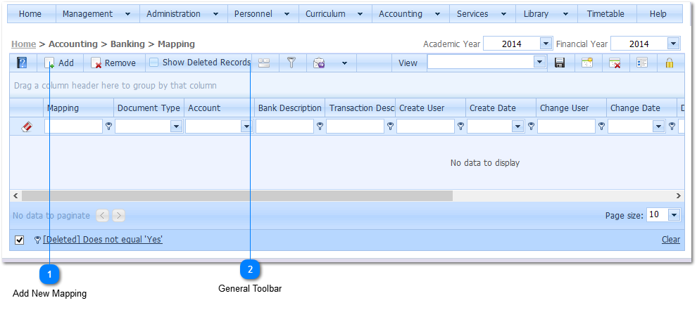The height and width of the screenshot is (310, 697).
Task: Uncheck the Deleted filter checkbox at bottom
Action: click(20, 240)
